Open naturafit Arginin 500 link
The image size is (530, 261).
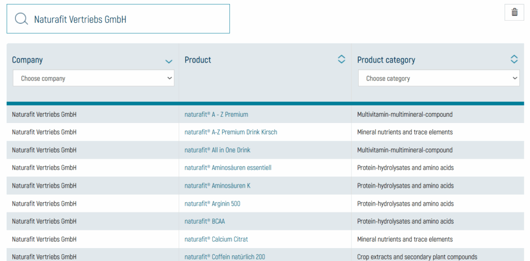click(212, 204)
